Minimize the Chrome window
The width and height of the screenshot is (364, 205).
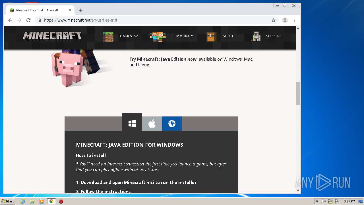tap(277, 5)
